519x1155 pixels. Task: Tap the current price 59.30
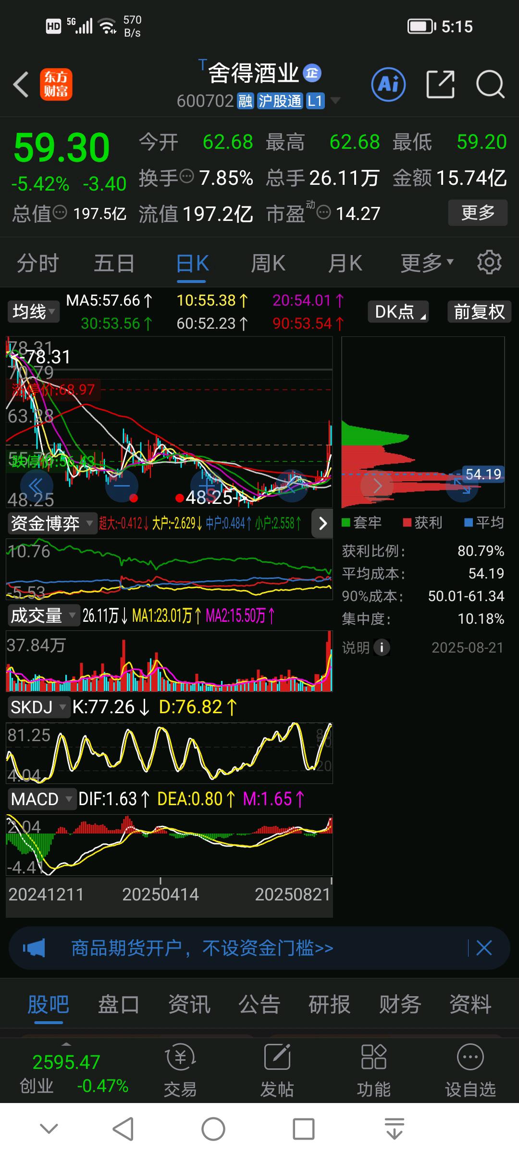62,147
